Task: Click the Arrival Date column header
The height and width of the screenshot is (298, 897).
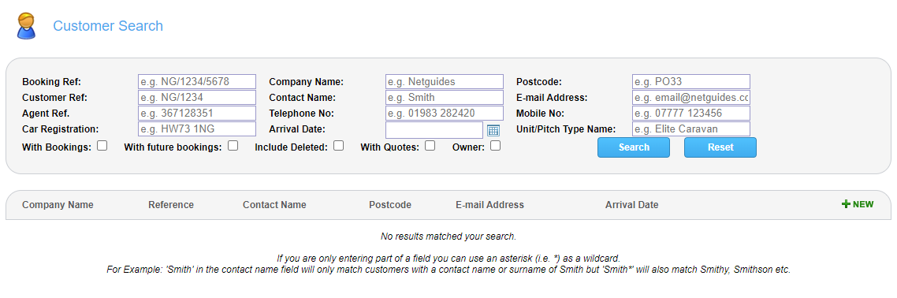Action: tap(631, 205)
